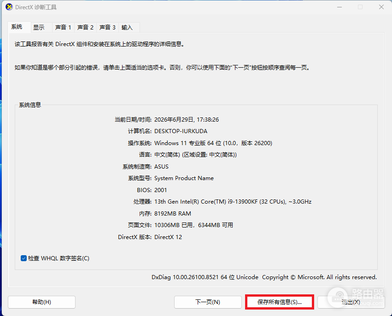Click the 退出(X) button
The height and width of the screenshot is (316, 392).
351,302
